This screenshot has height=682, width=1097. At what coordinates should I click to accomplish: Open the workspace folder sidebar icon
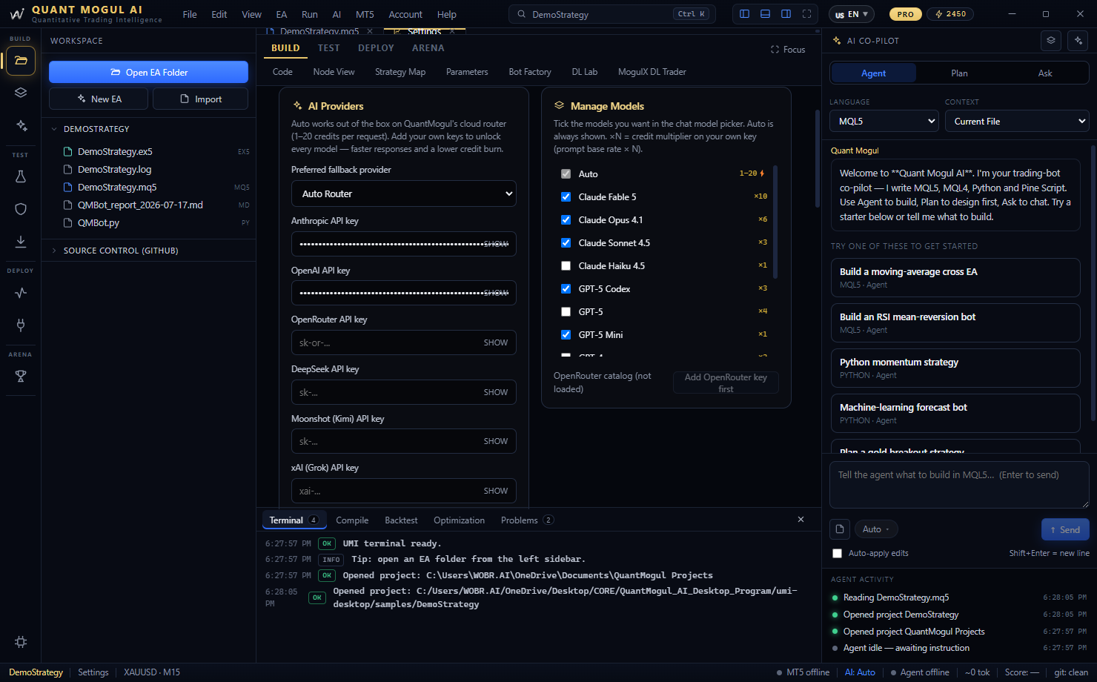(21, 61)
